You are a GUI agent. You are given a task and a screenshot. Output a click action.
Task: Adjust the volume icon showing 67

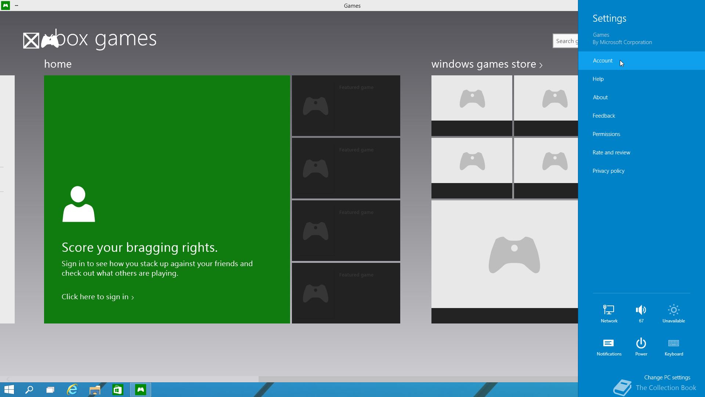tap(641, 314)
